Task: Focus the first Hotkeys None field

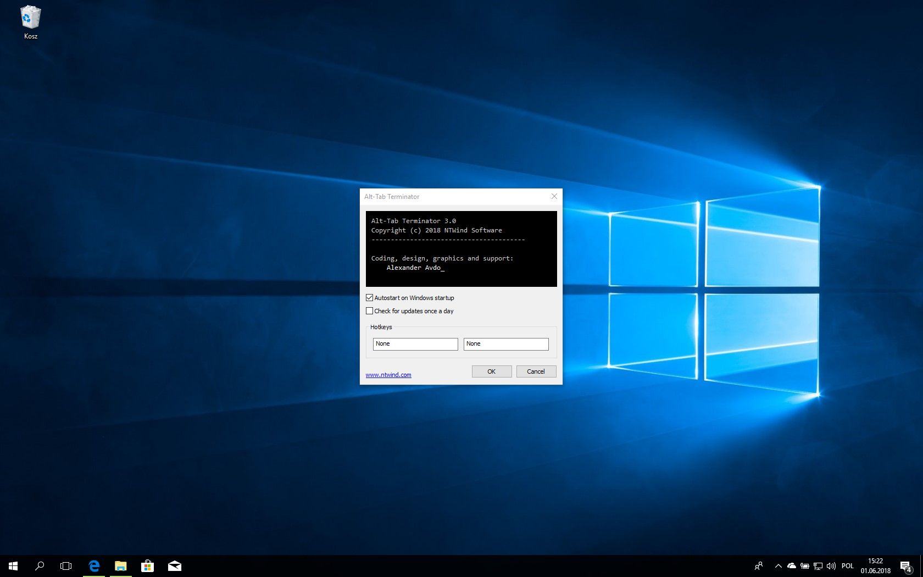Action: pyautogui.click(x=415, y=344)
